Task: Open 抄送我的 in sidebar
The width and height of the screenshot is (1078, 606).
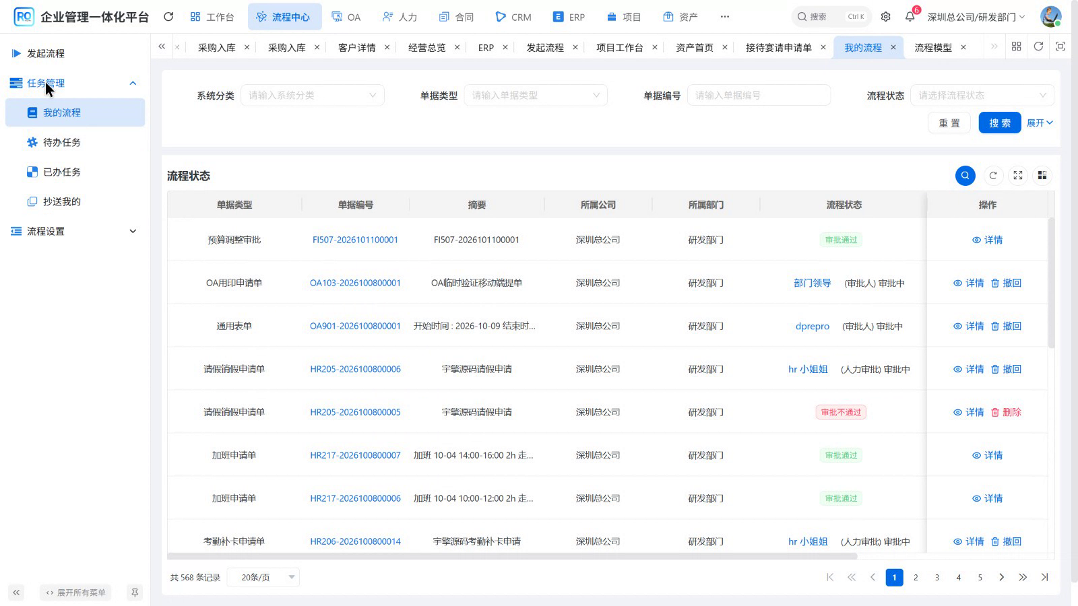Action: click(x=75, y=201)
